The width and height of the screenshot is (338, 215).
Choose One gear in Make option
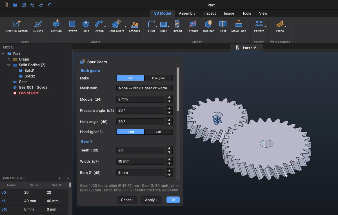click(159, 78)
